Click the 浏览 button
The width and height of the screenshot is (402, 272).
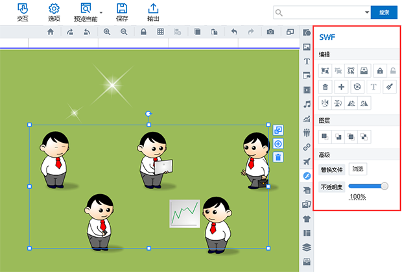point(358,169)
